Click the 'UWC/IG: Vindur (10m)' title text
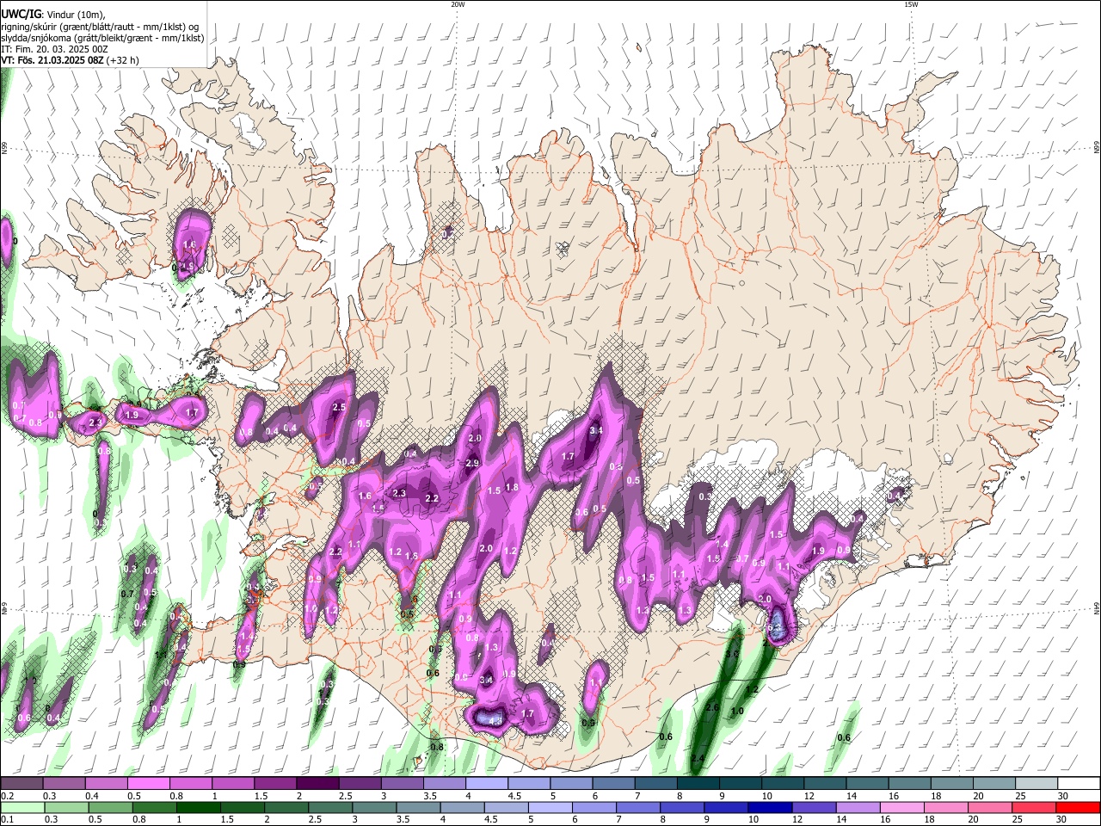Screen dimensions: 1101x826 point(52,15)
